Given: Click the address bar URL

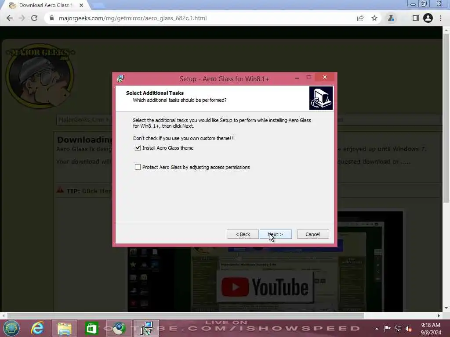Looking at the screenshot, I should click(133, 18).
